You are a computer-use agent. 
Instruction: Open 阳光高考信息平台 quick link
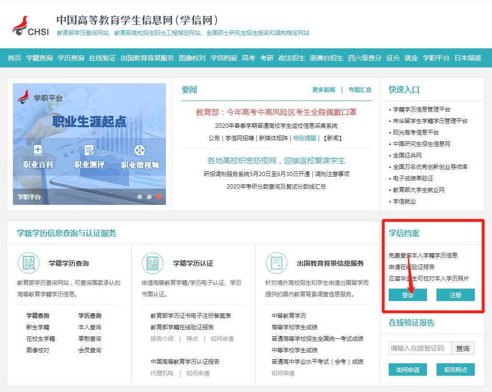(416, 132)
